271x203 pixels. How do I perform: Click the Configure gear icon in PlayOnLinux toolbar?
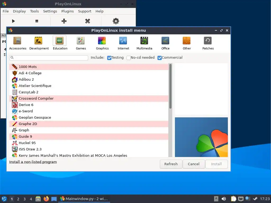116,21
